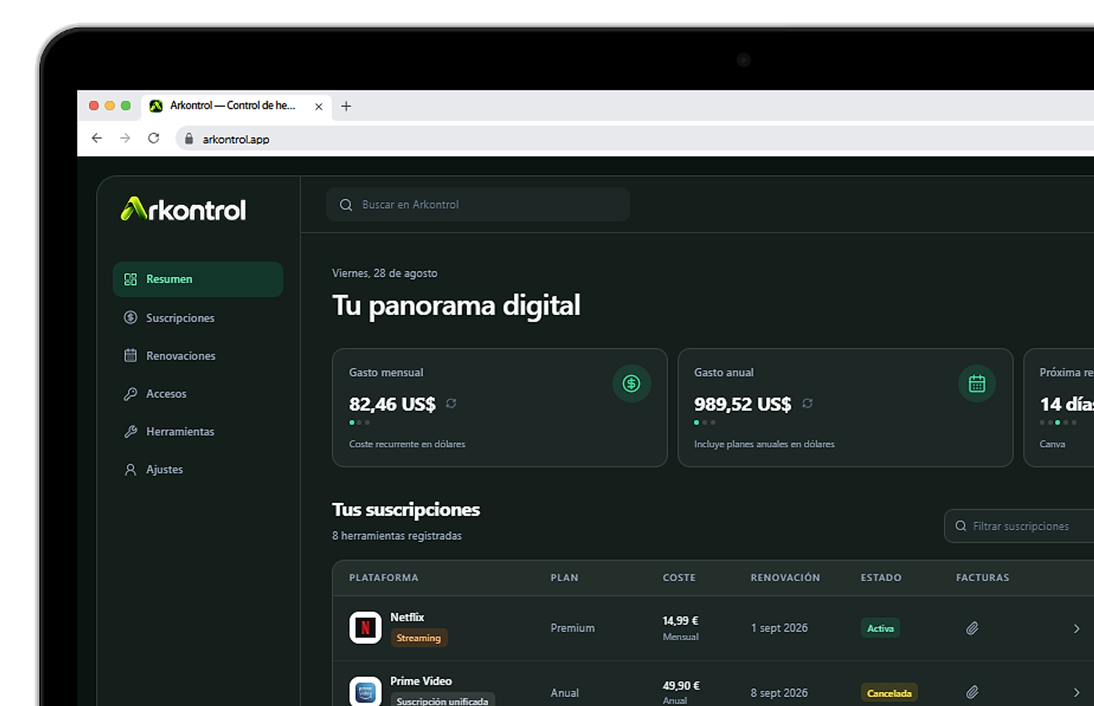
Task: Click the padlock site security icon
Action: pos(189,138)
